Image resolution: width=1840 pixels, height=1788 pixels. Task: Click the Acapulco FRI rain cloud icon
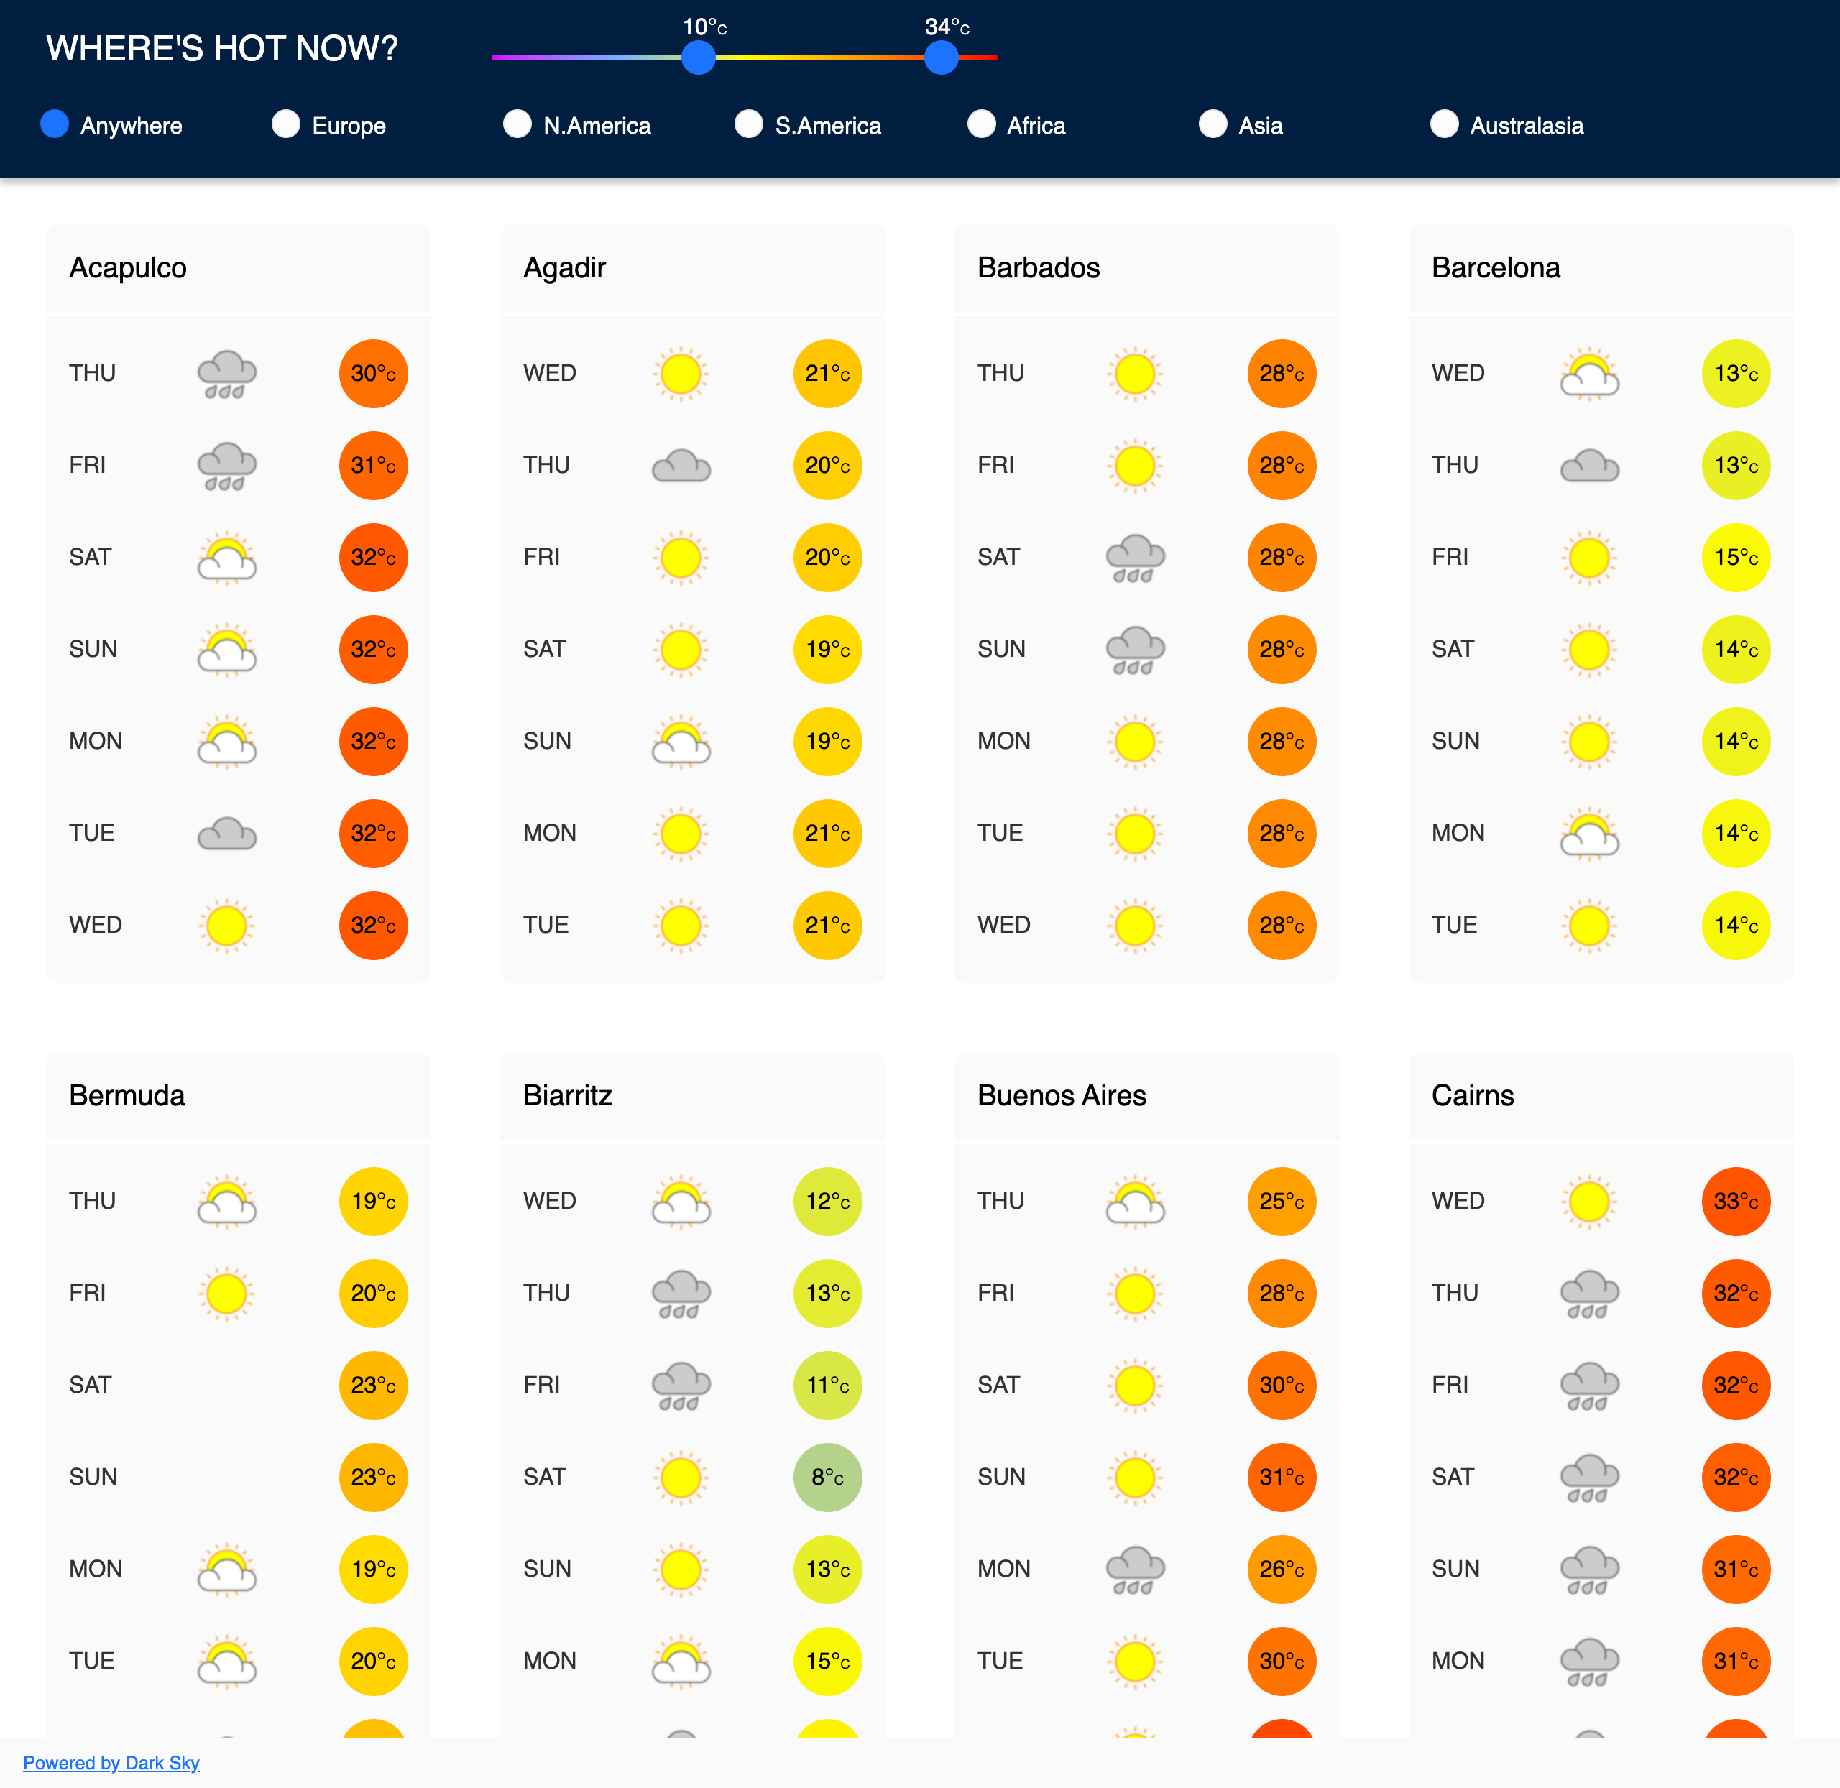(x=227, y=466)
